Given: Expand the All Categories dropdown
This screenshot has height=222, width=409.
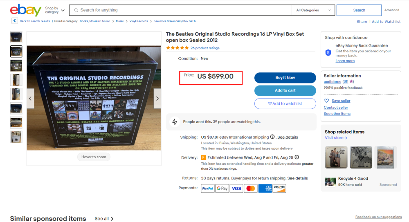Looking at the screenshot, I should point(313,10).
